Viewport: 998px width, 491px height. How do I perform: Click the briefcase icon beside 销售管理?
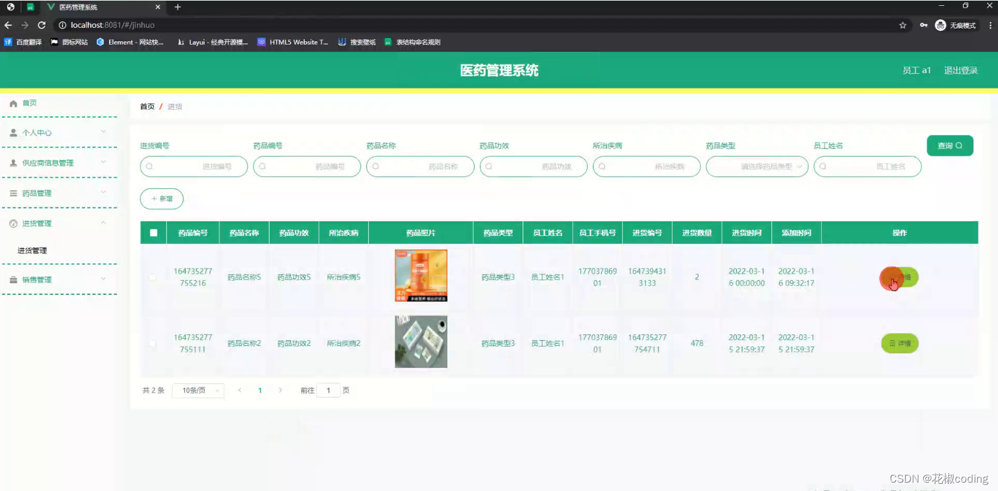click(13, 279)
